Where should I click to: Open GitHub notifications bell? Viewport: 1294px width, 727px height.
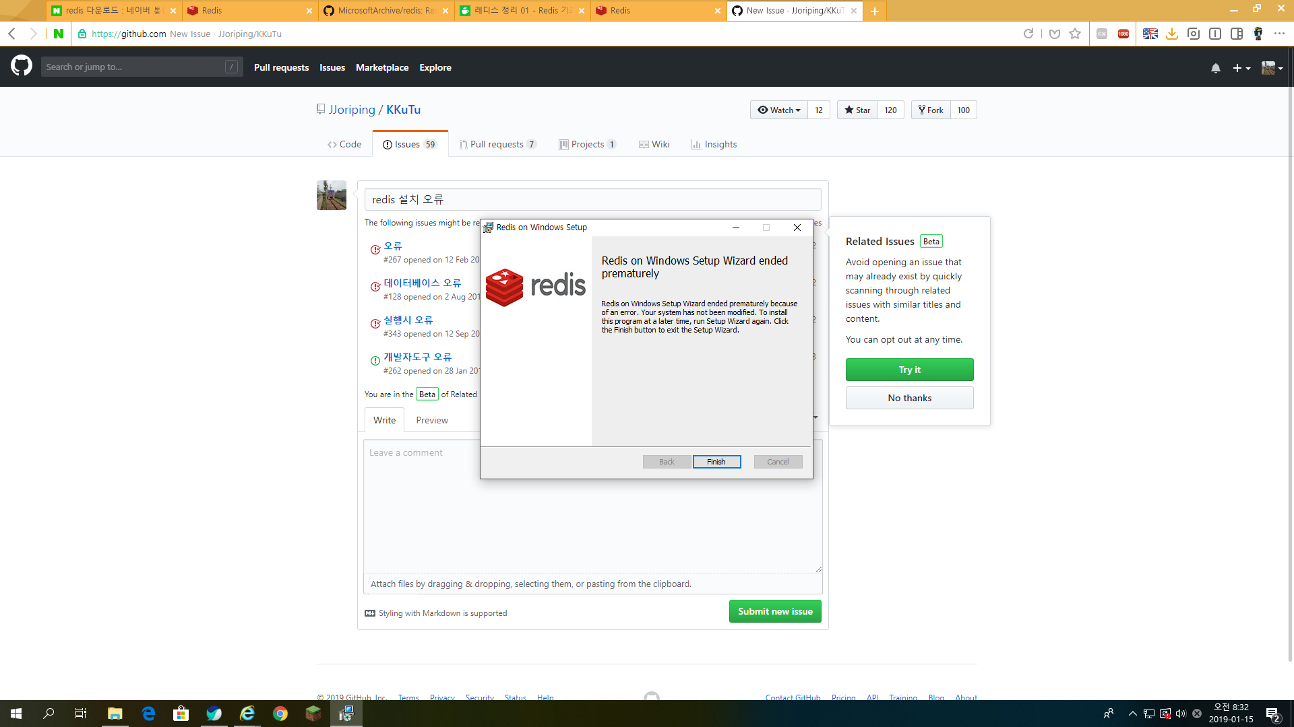click(1215, 67)
